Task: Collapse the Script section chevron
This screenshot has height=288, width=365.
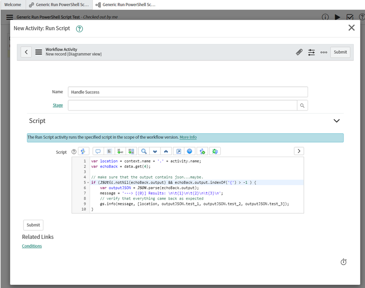Action: (337, 121)
